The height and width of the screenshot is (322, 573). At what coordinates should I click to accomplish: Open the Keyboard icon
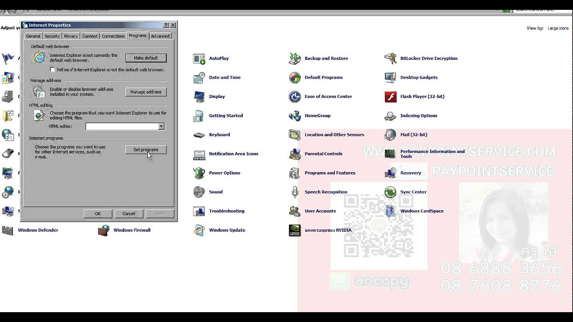(x=199, y=135)
